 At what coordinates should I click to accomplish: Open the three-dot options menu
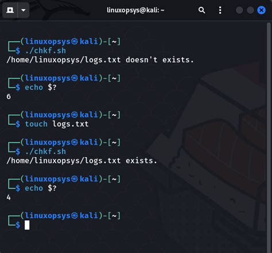coord(220,10)
